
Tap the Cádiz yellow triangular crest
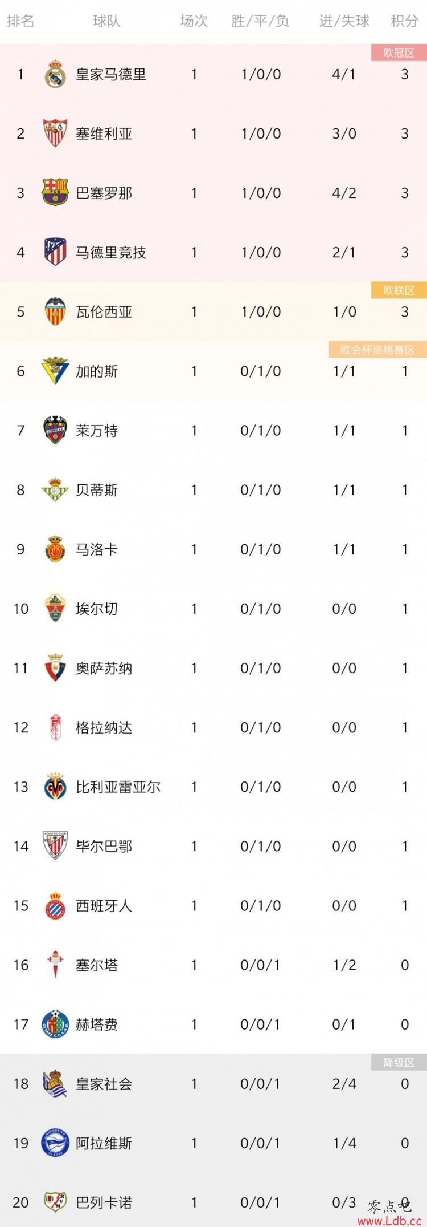click(x=55, y=371)
